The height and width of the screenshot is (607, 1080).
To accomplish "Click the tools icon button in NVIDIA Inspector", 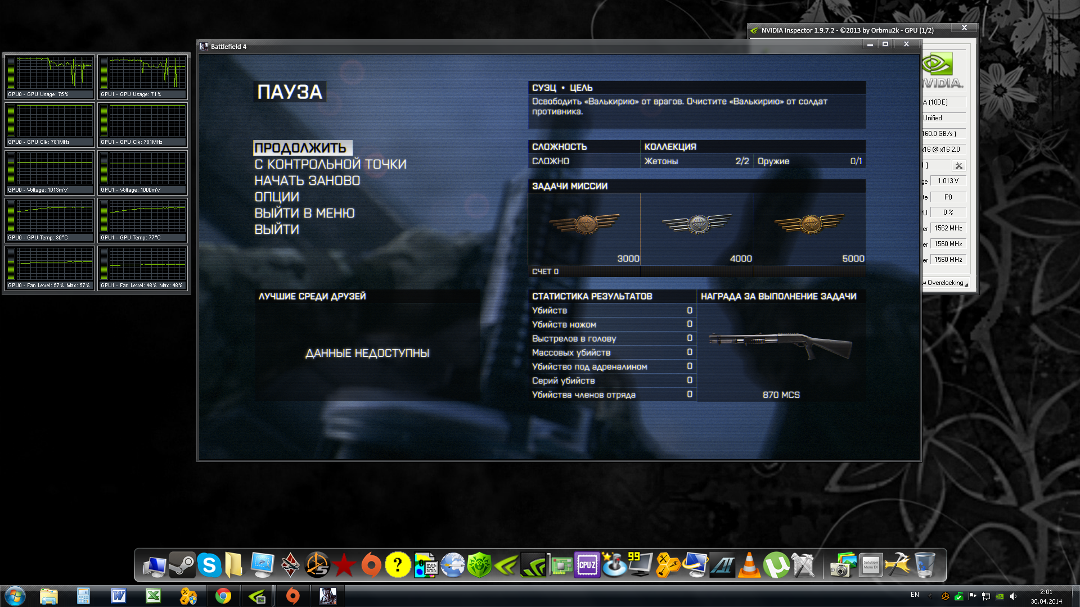I will (x=958, y=166).
